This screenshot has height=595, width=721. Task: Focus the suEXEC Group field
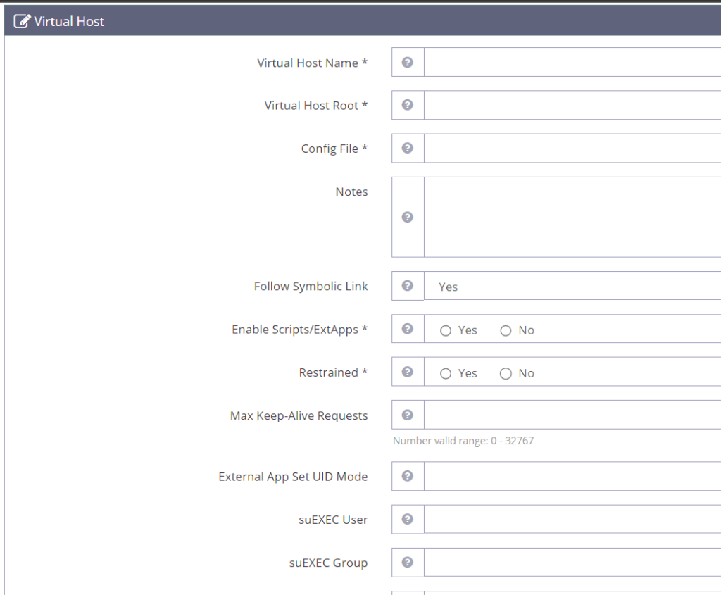pyautogui.click(x=572, y=562)
